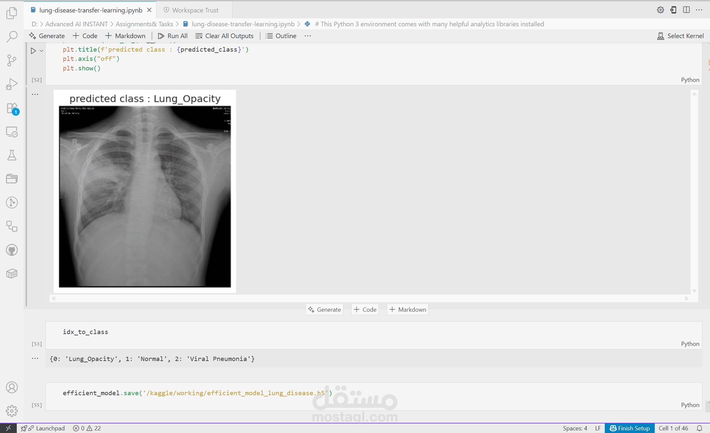Open the GitHub view icon
The width and height of the screenshot is (710, 433).
point(12,250)
